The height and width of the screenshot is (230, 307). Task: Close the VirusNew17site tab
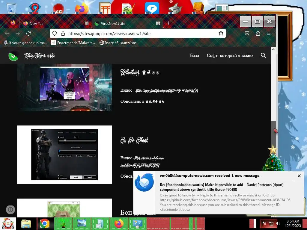[x=158, y=23]
